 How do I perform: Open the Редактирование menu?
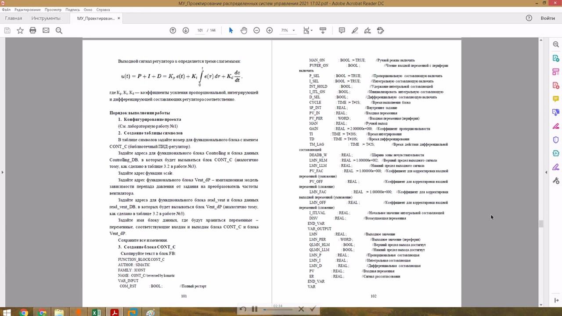click(27, 10)
